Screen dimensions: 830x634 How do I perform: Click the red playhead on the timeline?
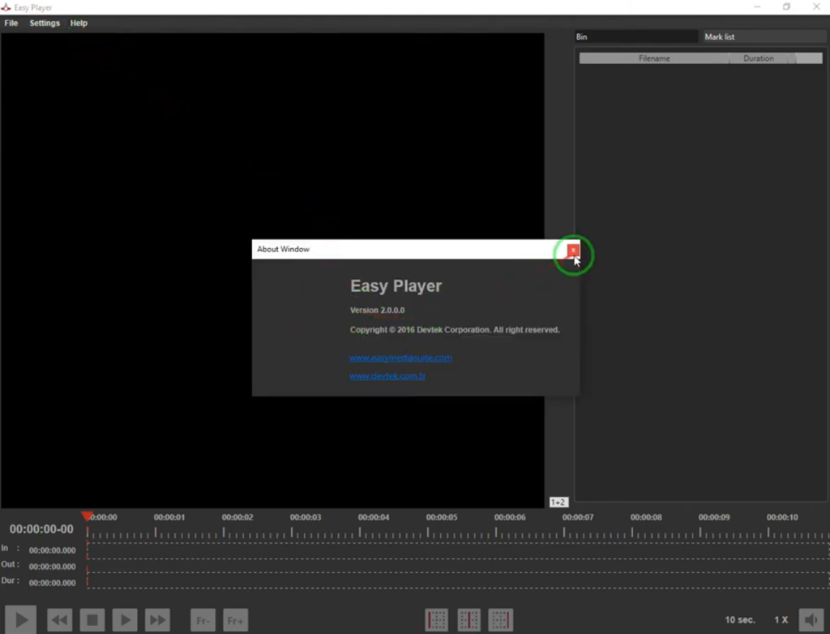[x=88, y=516]
